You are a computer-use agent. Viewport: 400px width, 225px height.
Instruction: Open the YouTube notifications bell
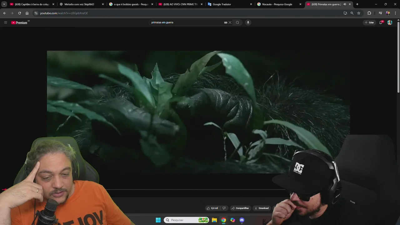click(x=381, y=22)
